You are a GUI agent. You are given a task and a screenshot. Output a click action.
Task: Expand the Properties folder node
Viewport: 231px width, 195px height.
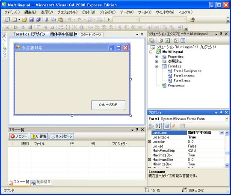click(157, 57)
